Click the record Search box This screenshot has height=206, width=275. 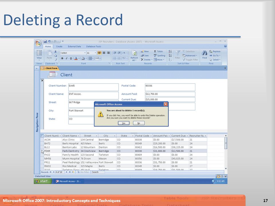click(x=98, y=172)
